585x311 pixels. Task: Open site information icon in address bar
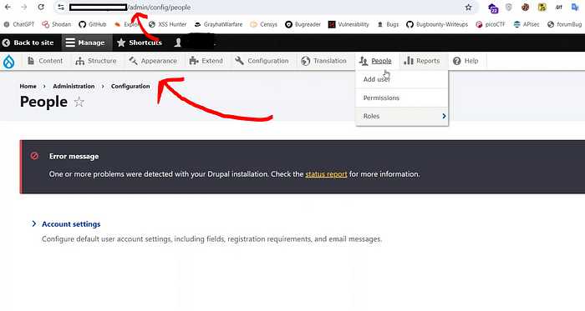pyautogui.click(x=61, y=7)
